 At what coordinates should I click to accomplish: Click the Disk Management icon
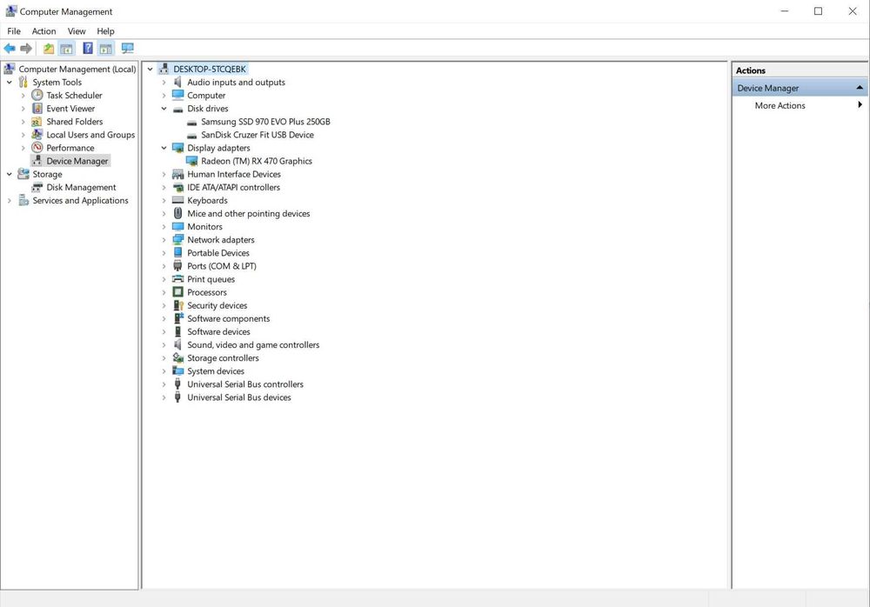[37, 187]
